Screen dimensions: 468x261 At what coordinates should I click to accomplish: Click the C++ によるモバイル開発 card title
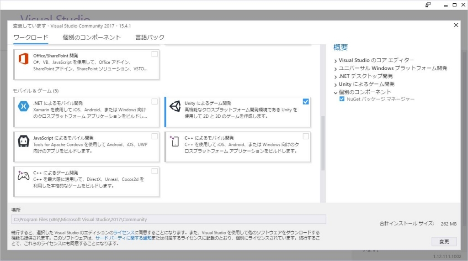209,138
